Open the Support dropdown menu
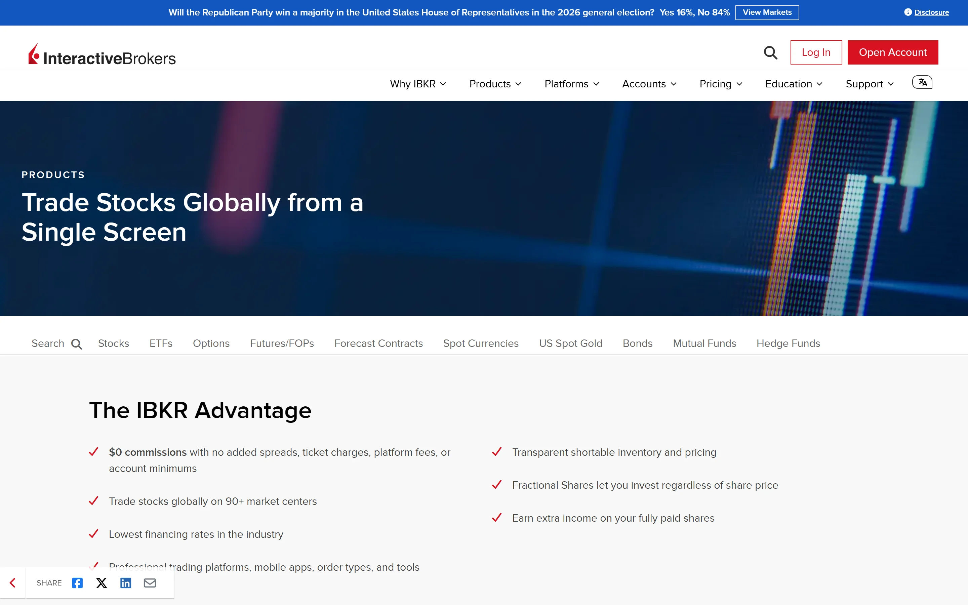The height and width of the screenshot is (605, 968). point(869,84)
